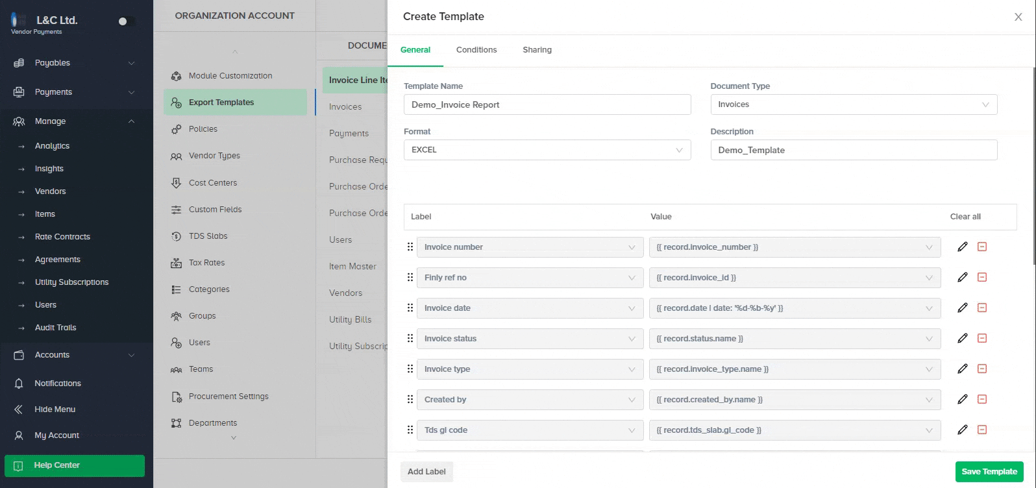Switch to the General tab
Screen dimensions: 1036x488
coord(415,50)
